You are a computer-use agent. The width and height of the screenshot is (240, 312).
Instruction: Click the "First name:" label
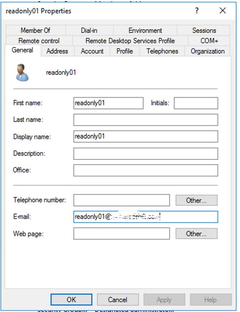[28, 103]
